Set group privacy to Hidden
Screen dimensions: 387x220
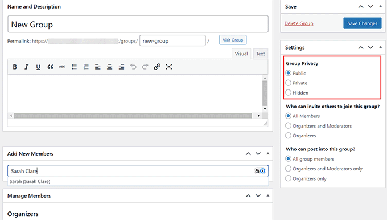click(x=288, y=93)
